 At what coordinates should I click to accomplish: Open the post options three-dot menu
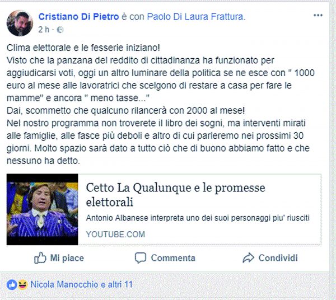pyautogui.click(x=318, y=15)
